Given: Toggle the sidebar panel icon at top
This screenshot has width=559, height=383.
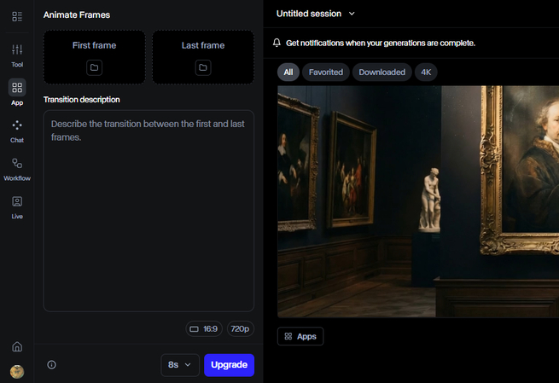Looking at the screenshot, I should [17, 16].
